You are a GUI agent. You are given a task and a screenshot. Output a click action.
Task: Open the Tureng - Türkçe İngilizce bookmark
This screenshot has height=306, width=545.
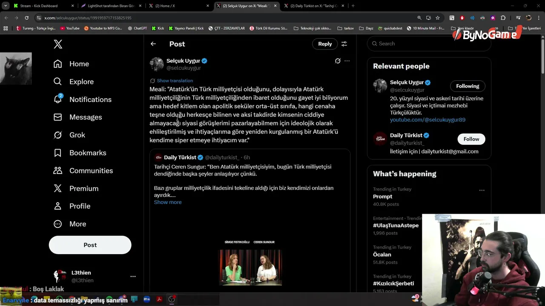pos(36,28)
